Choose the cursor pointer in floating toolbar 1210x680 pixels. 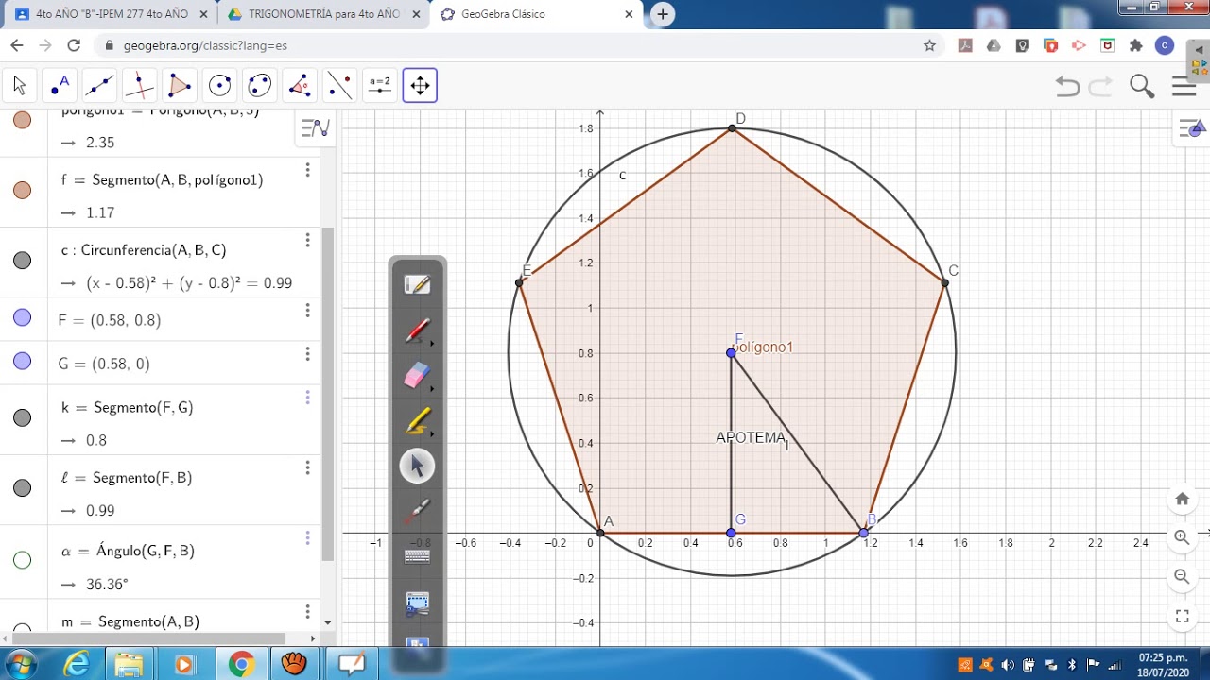[x=417, y=466]
